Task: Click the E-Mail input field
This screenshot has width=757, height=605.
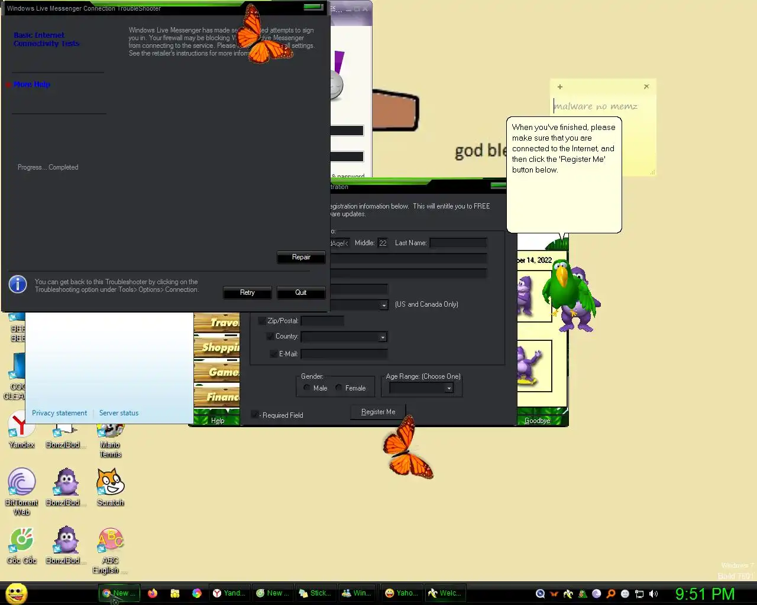Action: tap(344, 354)
